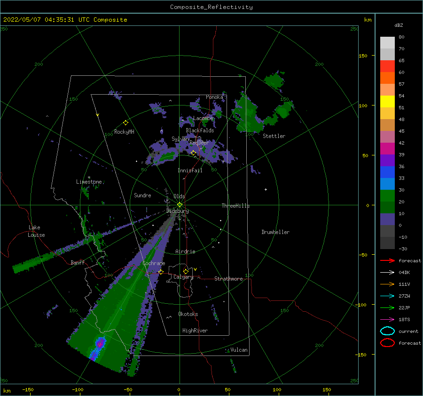Choose the green 22JP arrow icon
The width and height of the screenshot is (423, 396).
coord(387,307)
